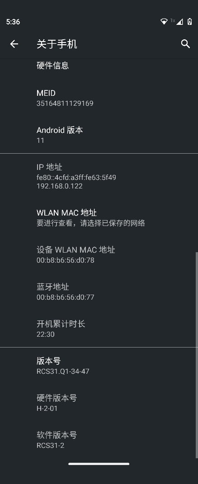Screen dimensions: 198x484
Task: Tap 版本号 build number RCS31.Q1-34-47
Action: 99,366
